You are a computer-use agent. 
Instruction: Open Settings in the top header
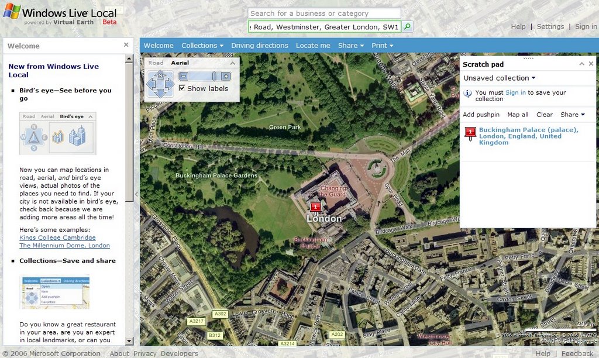tap(550, 26)
